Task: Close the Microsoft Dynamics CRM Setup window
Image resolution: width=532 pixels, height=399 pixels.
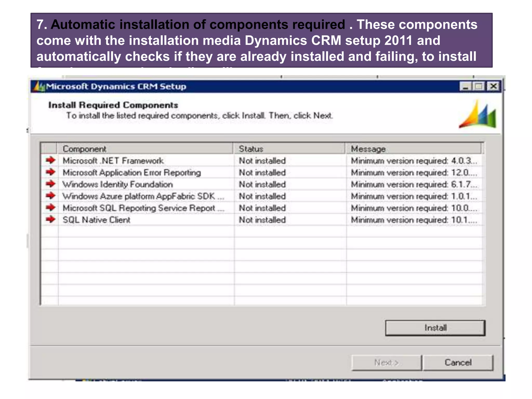Action: coord(493,86)
